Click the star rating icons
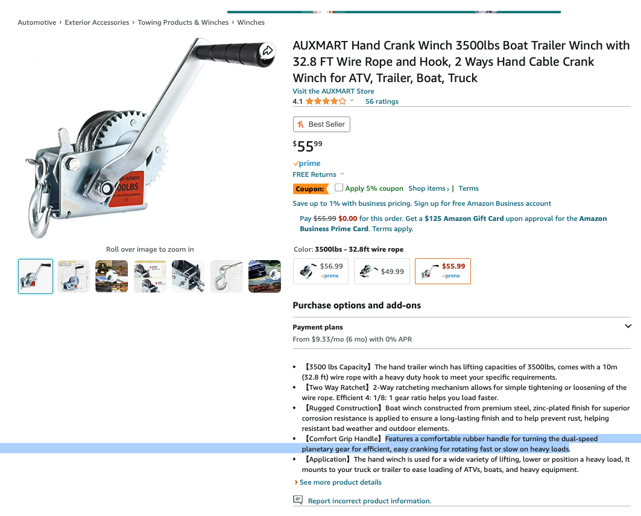The width and height of the screenshot is (641, 516). (x=326, y=101)
